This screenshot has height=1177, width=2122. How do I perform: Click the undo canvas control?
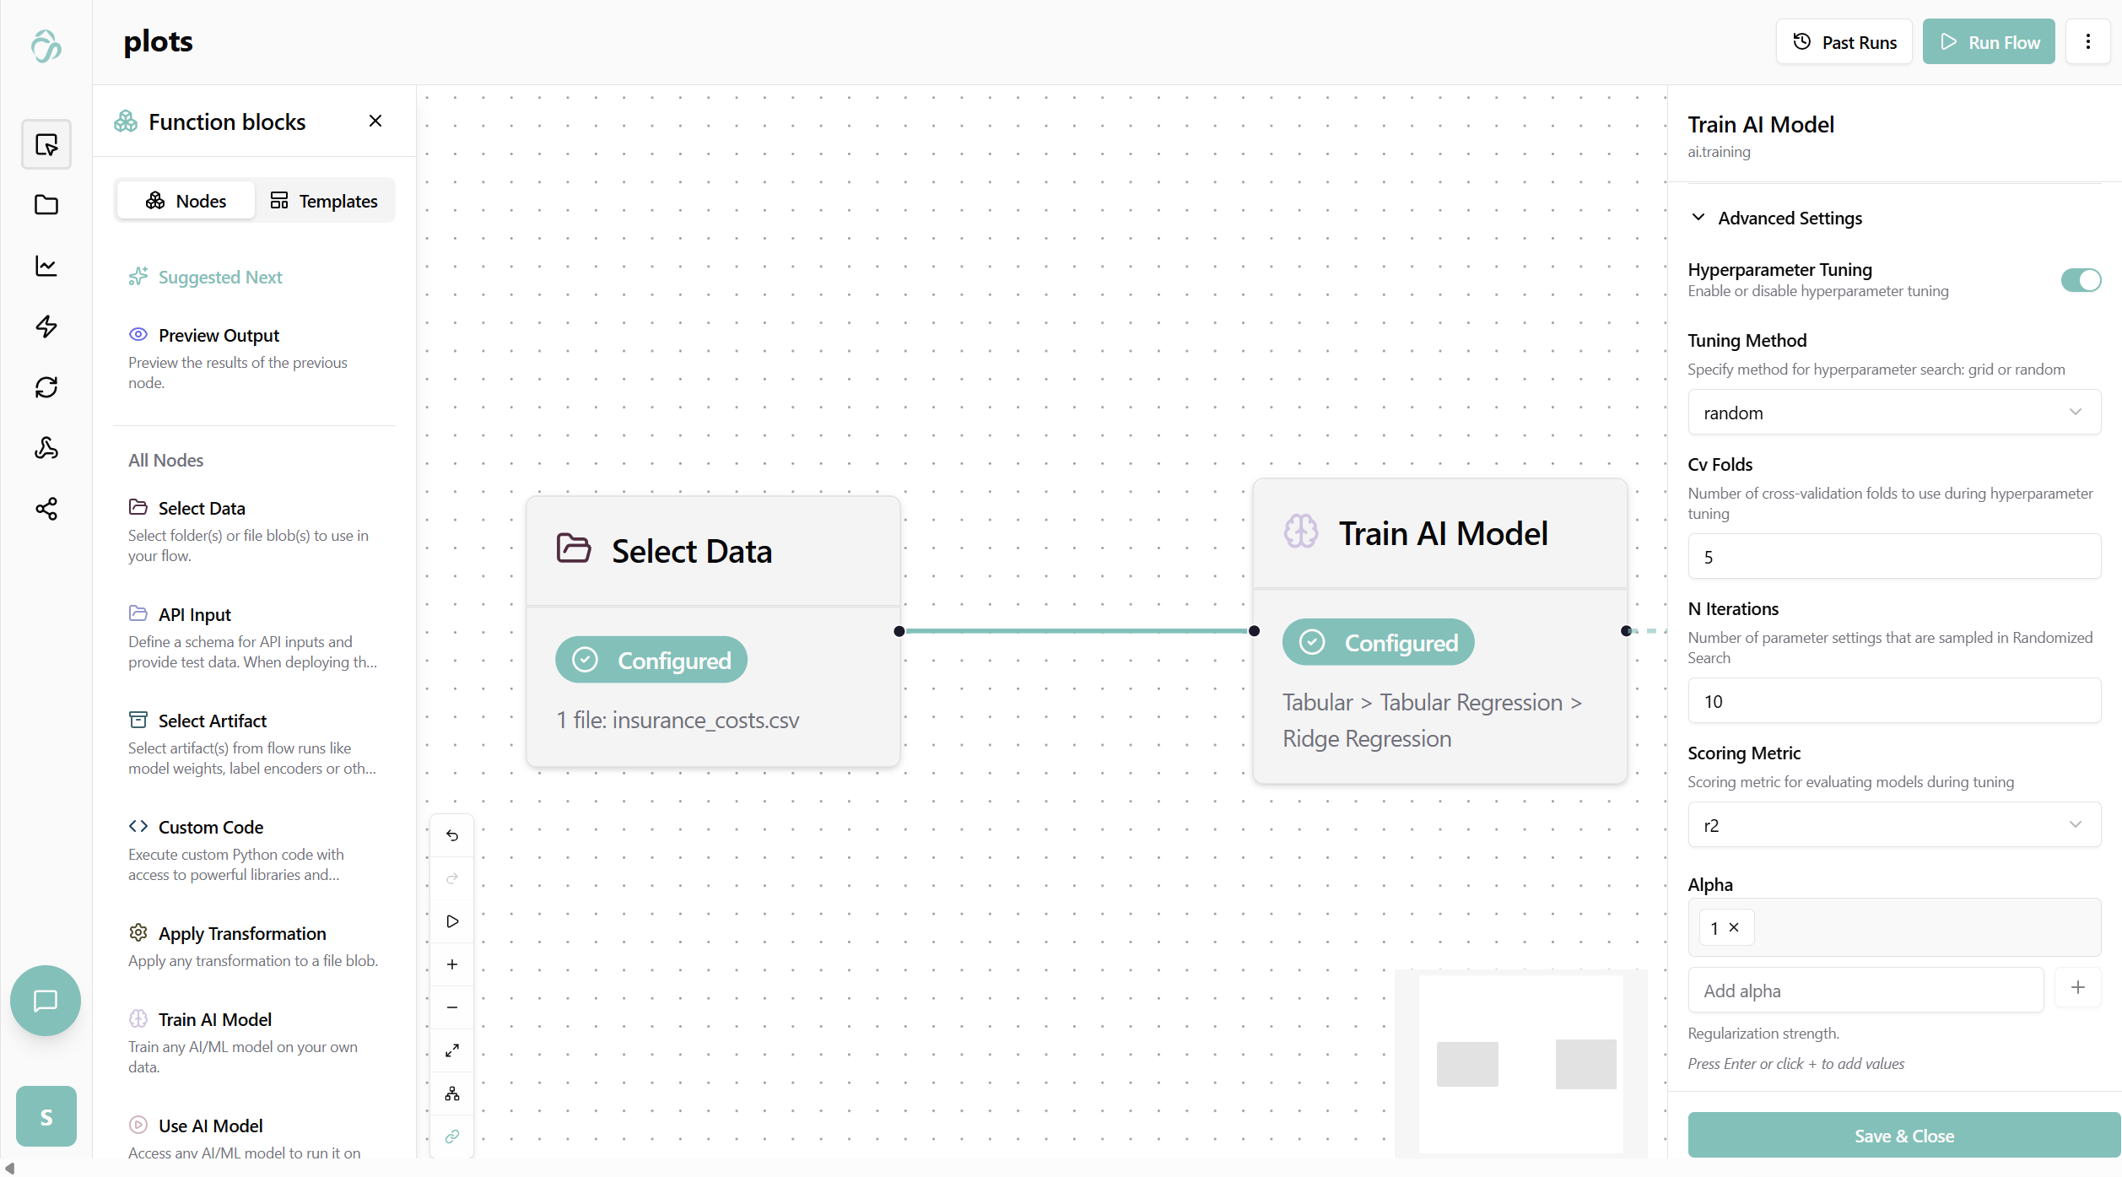[x=452, y=835]
